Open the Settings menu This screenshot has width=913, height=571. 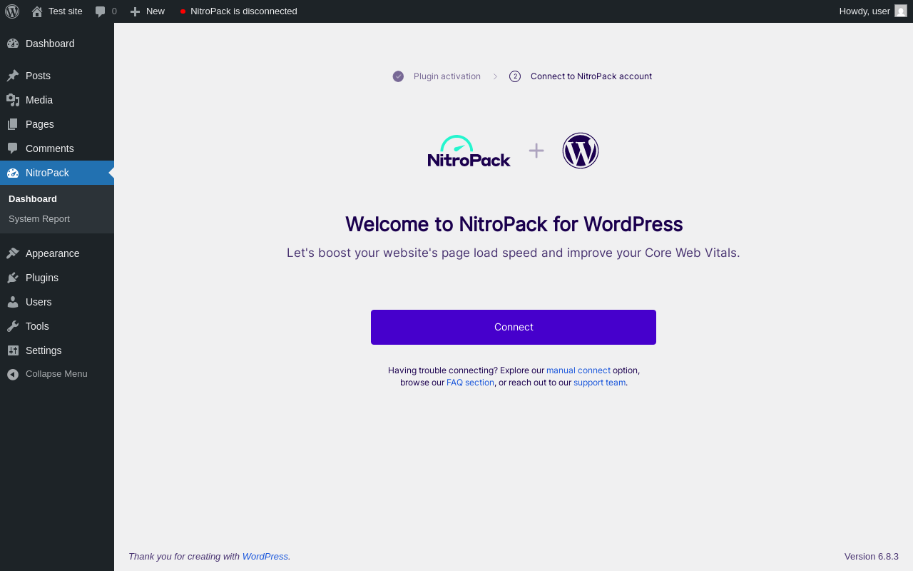[57, 350]
